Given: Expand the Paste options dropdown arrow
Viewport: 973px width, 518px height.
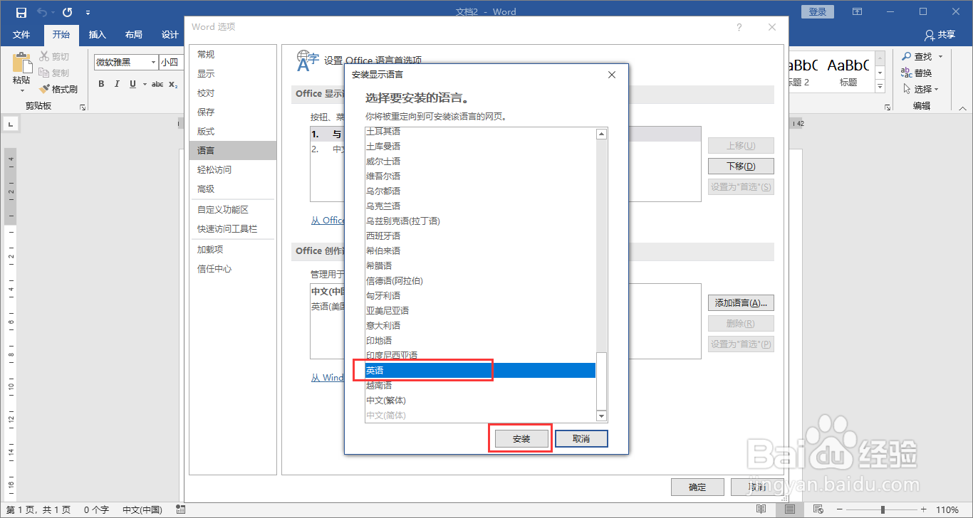Looking at the screenshot, I should 21,90.
